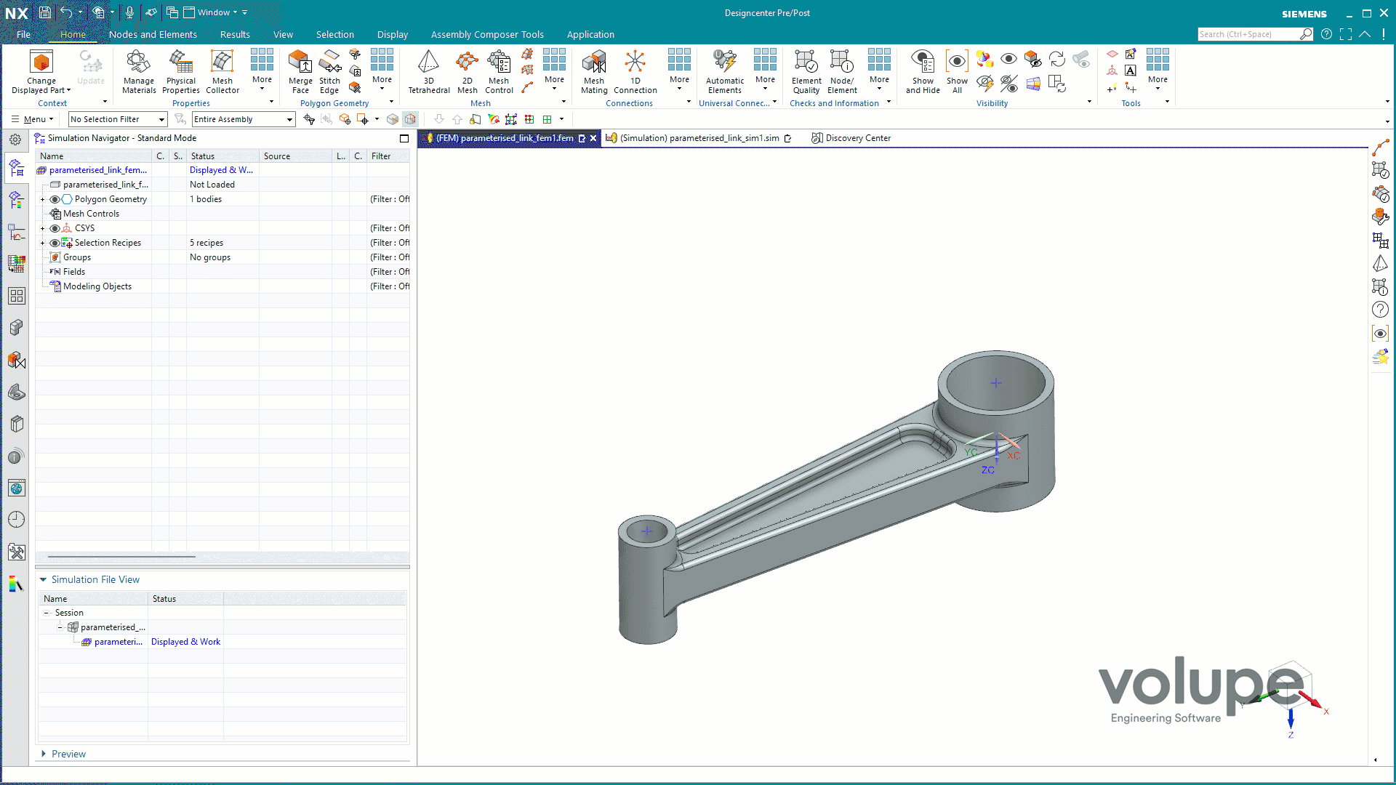This screenshot has width=1396, height=785.
Task: Close the FEM parameterised_link_fem1 tab
Action: coord(593,138)
